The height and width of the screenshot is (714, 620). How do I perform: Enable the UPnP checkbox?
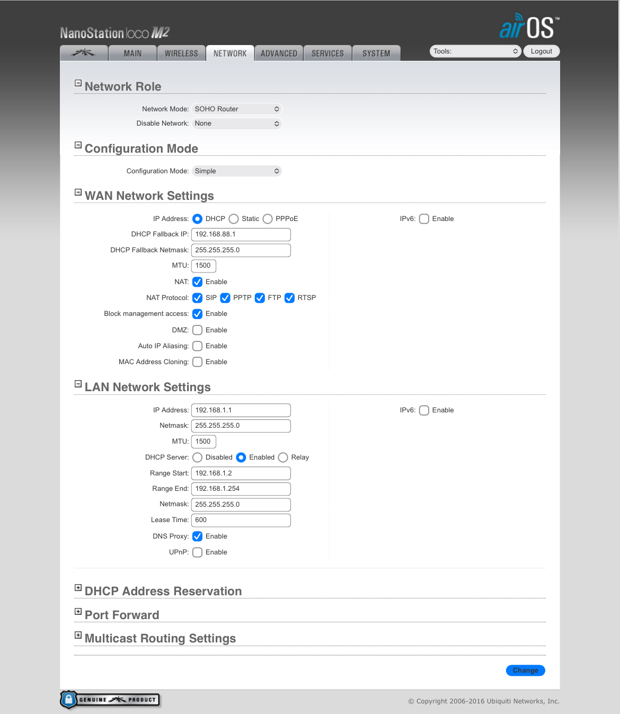tap(197, 552)
